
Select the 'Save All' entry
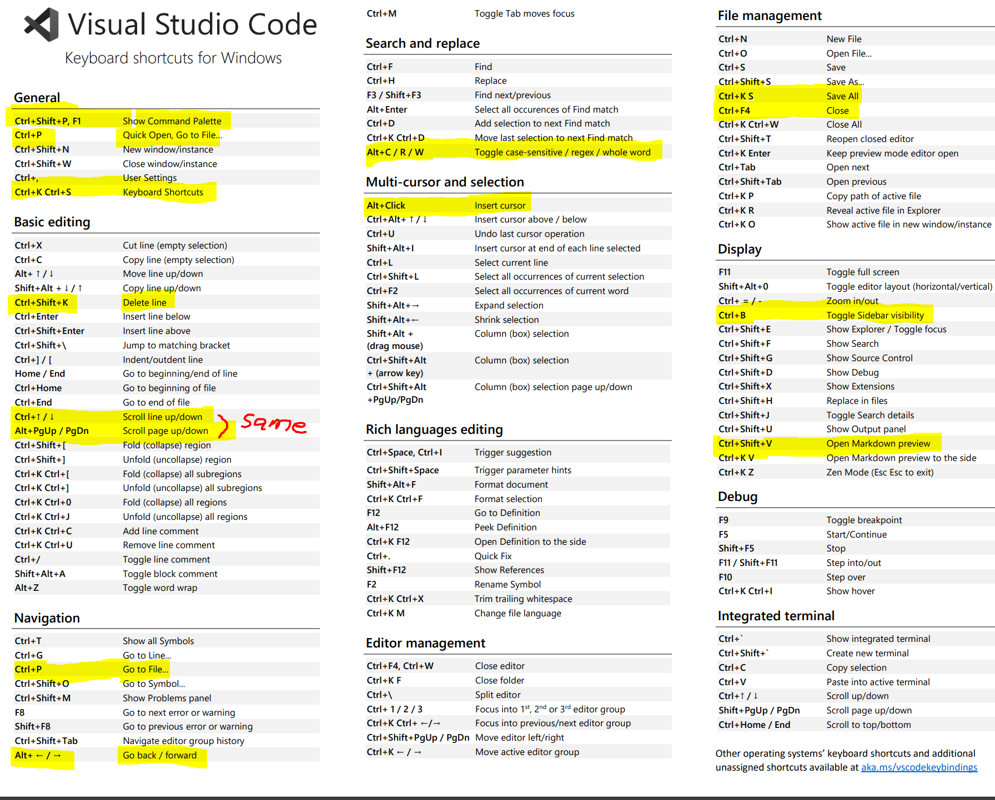842,96
